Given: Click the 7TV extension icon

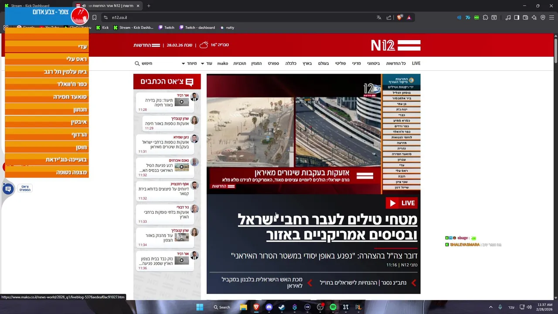Looking at the screenshot, I should pyautogui.click(x=468, y=17).
